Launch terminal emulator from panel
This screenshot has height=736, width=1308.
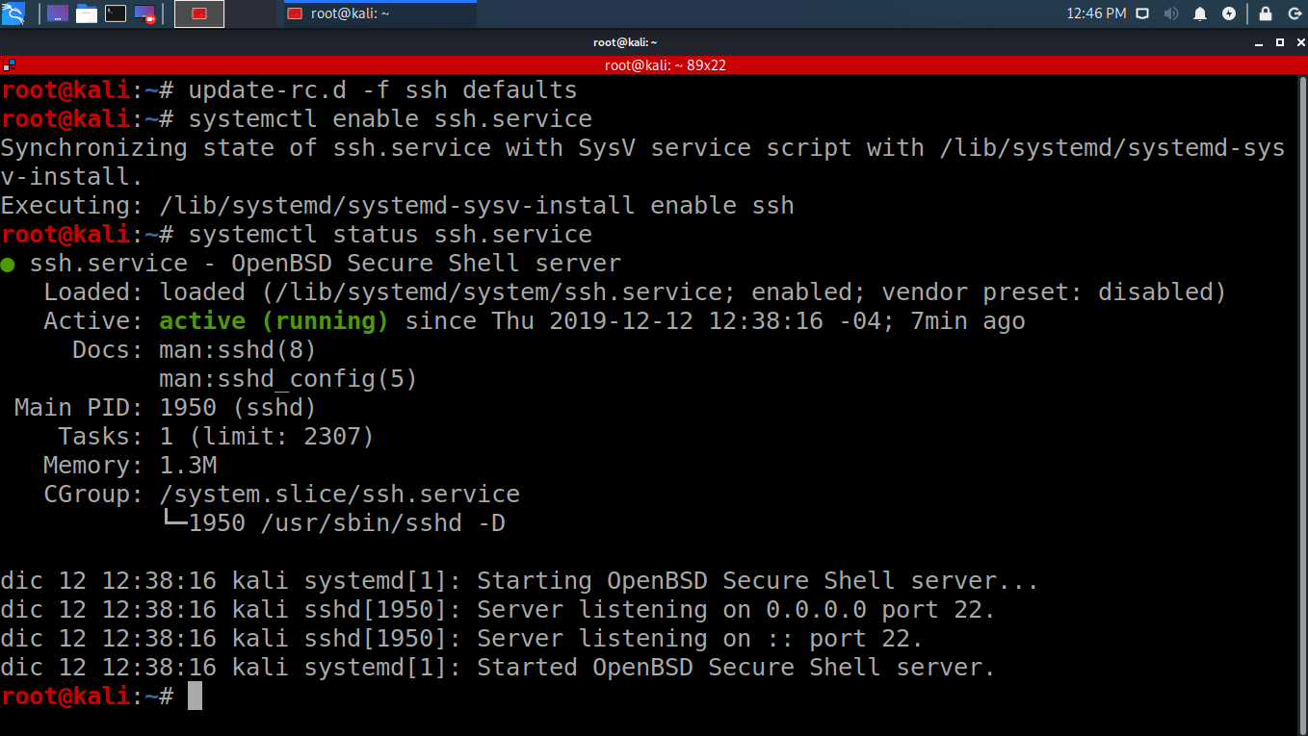[116, 13]
